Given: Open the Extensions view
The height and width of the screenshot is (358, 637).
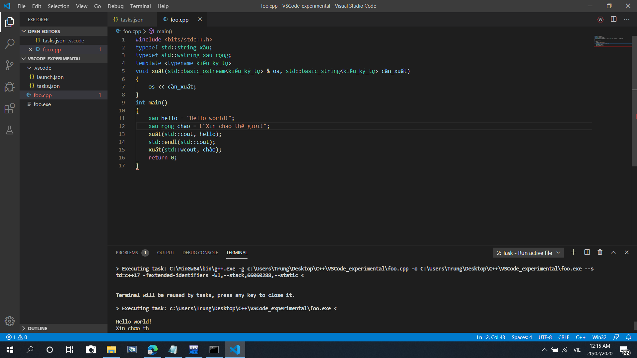Looking at the screenshot, I should [10, 108].
